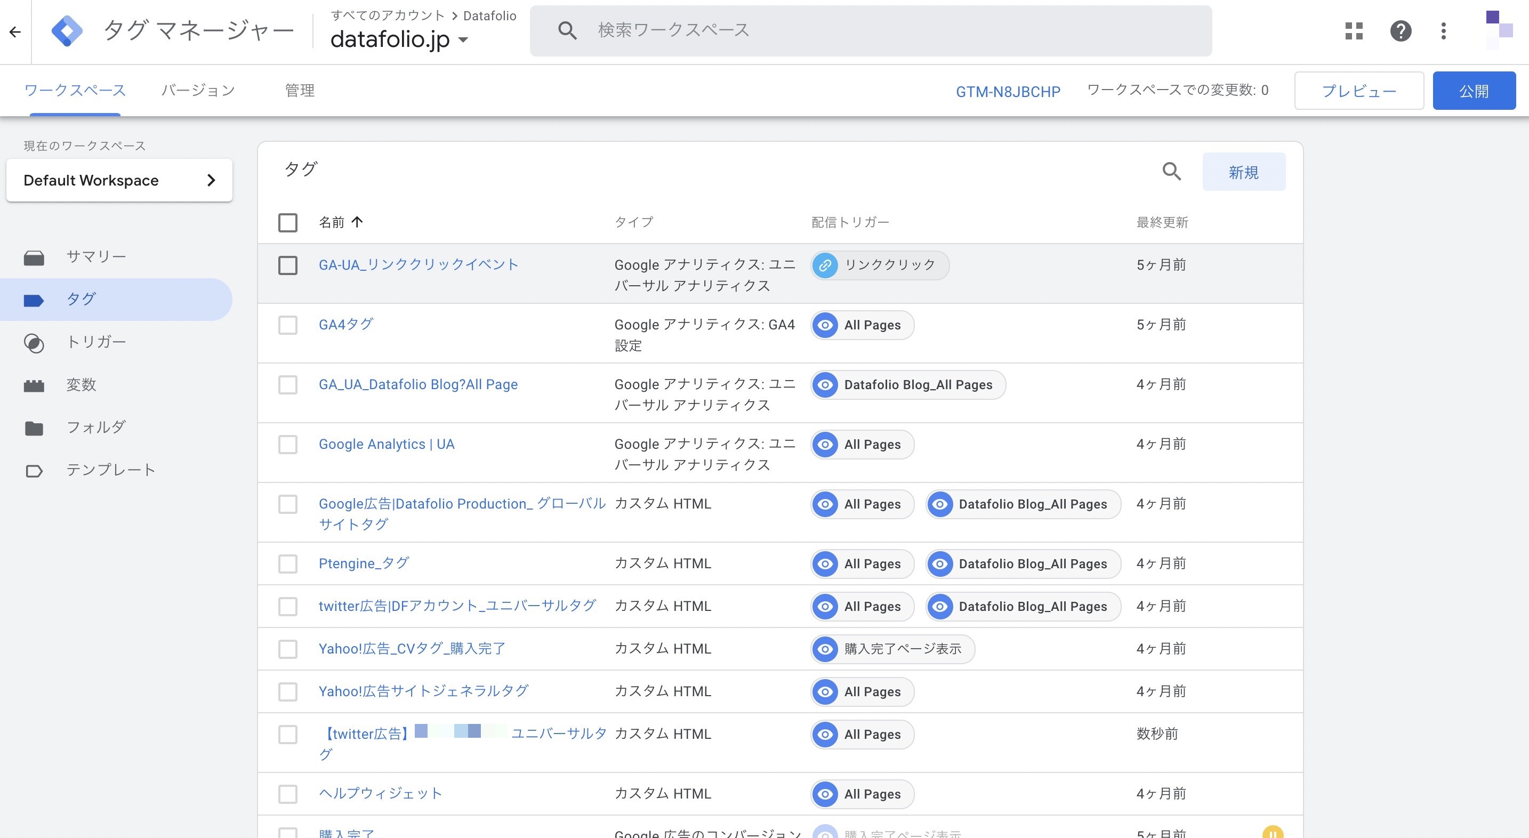Open the GA4タグ tag link
The height and width of the screenshot is (838, 1529).
tap(346, 324)
